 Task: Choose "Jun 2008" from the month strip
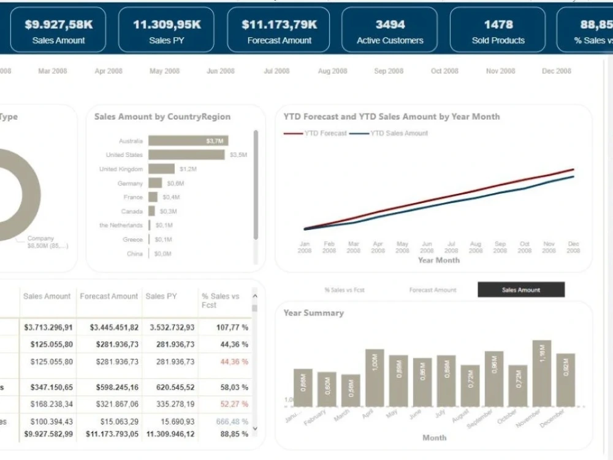[x=220, y=71]
